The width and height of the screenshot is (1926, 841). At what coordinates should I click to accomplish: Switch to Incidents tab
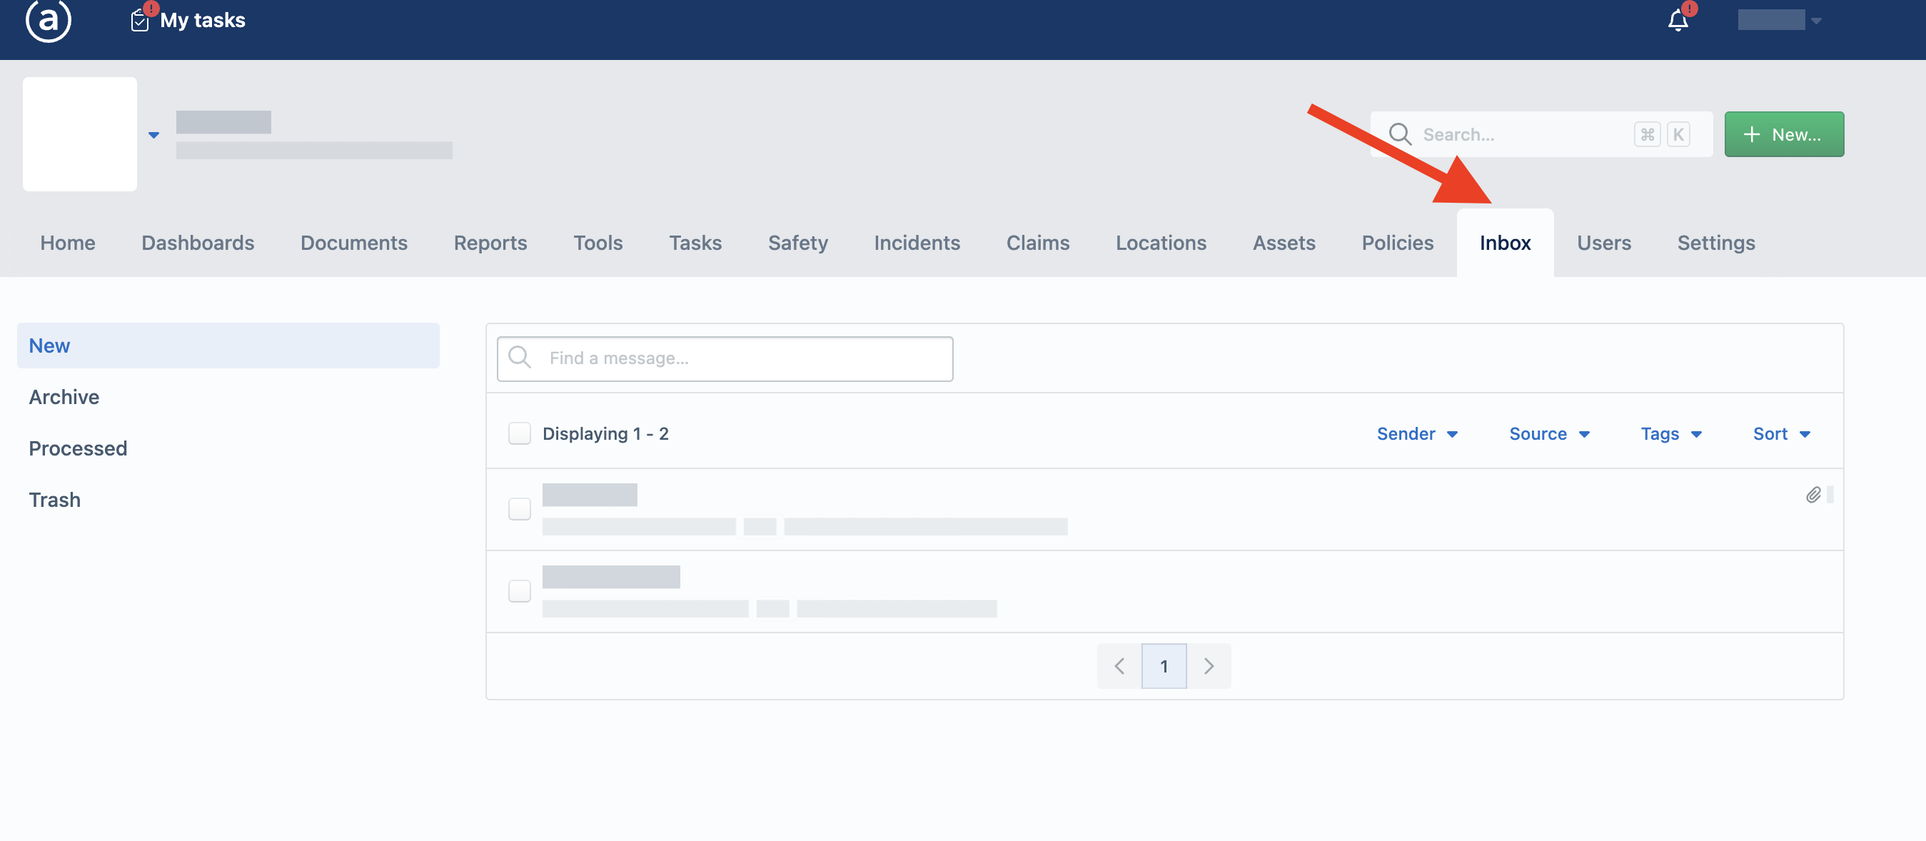tap(917, 243)
